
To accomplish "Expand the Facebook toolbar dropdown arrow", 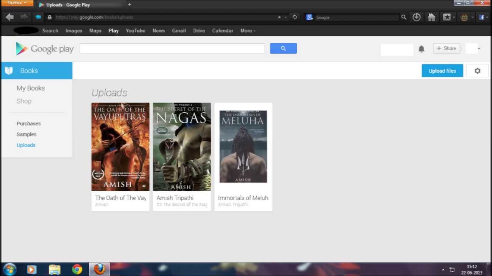I will (488, 17).
